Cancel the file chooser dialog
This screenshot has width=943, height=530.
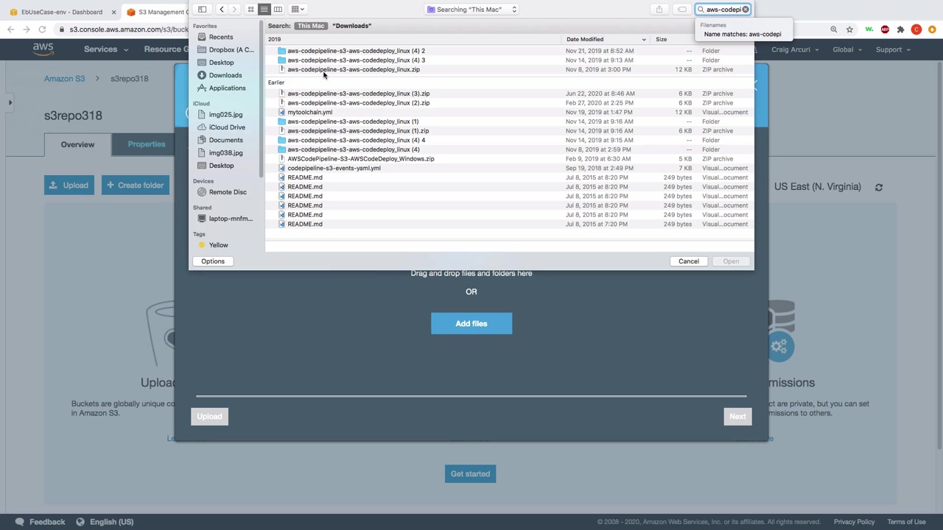point(689,261)
